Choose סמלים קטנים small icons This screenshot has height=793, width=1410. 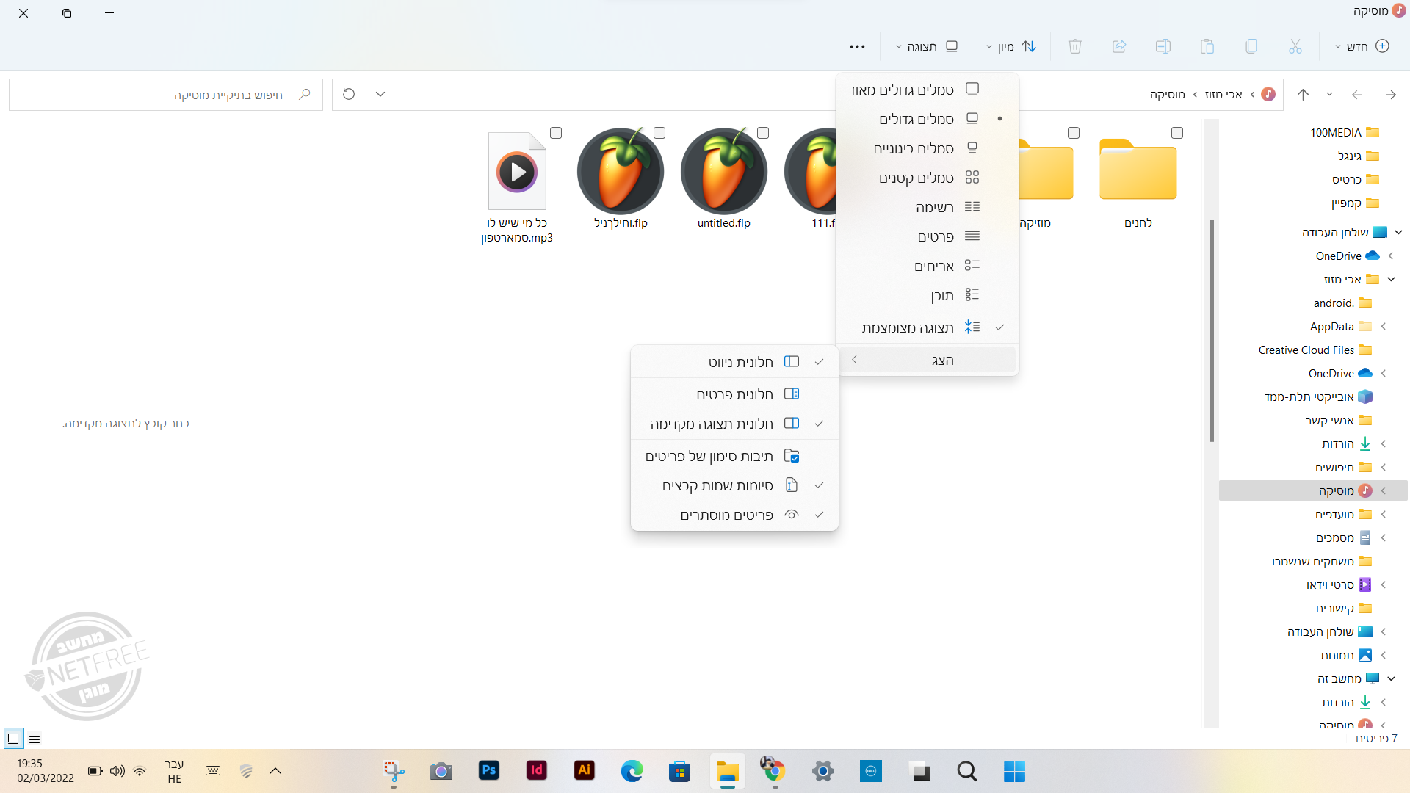tap(928, 178)
